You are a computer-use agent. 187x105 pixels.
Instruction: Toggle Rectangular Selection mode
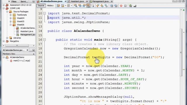93,6
